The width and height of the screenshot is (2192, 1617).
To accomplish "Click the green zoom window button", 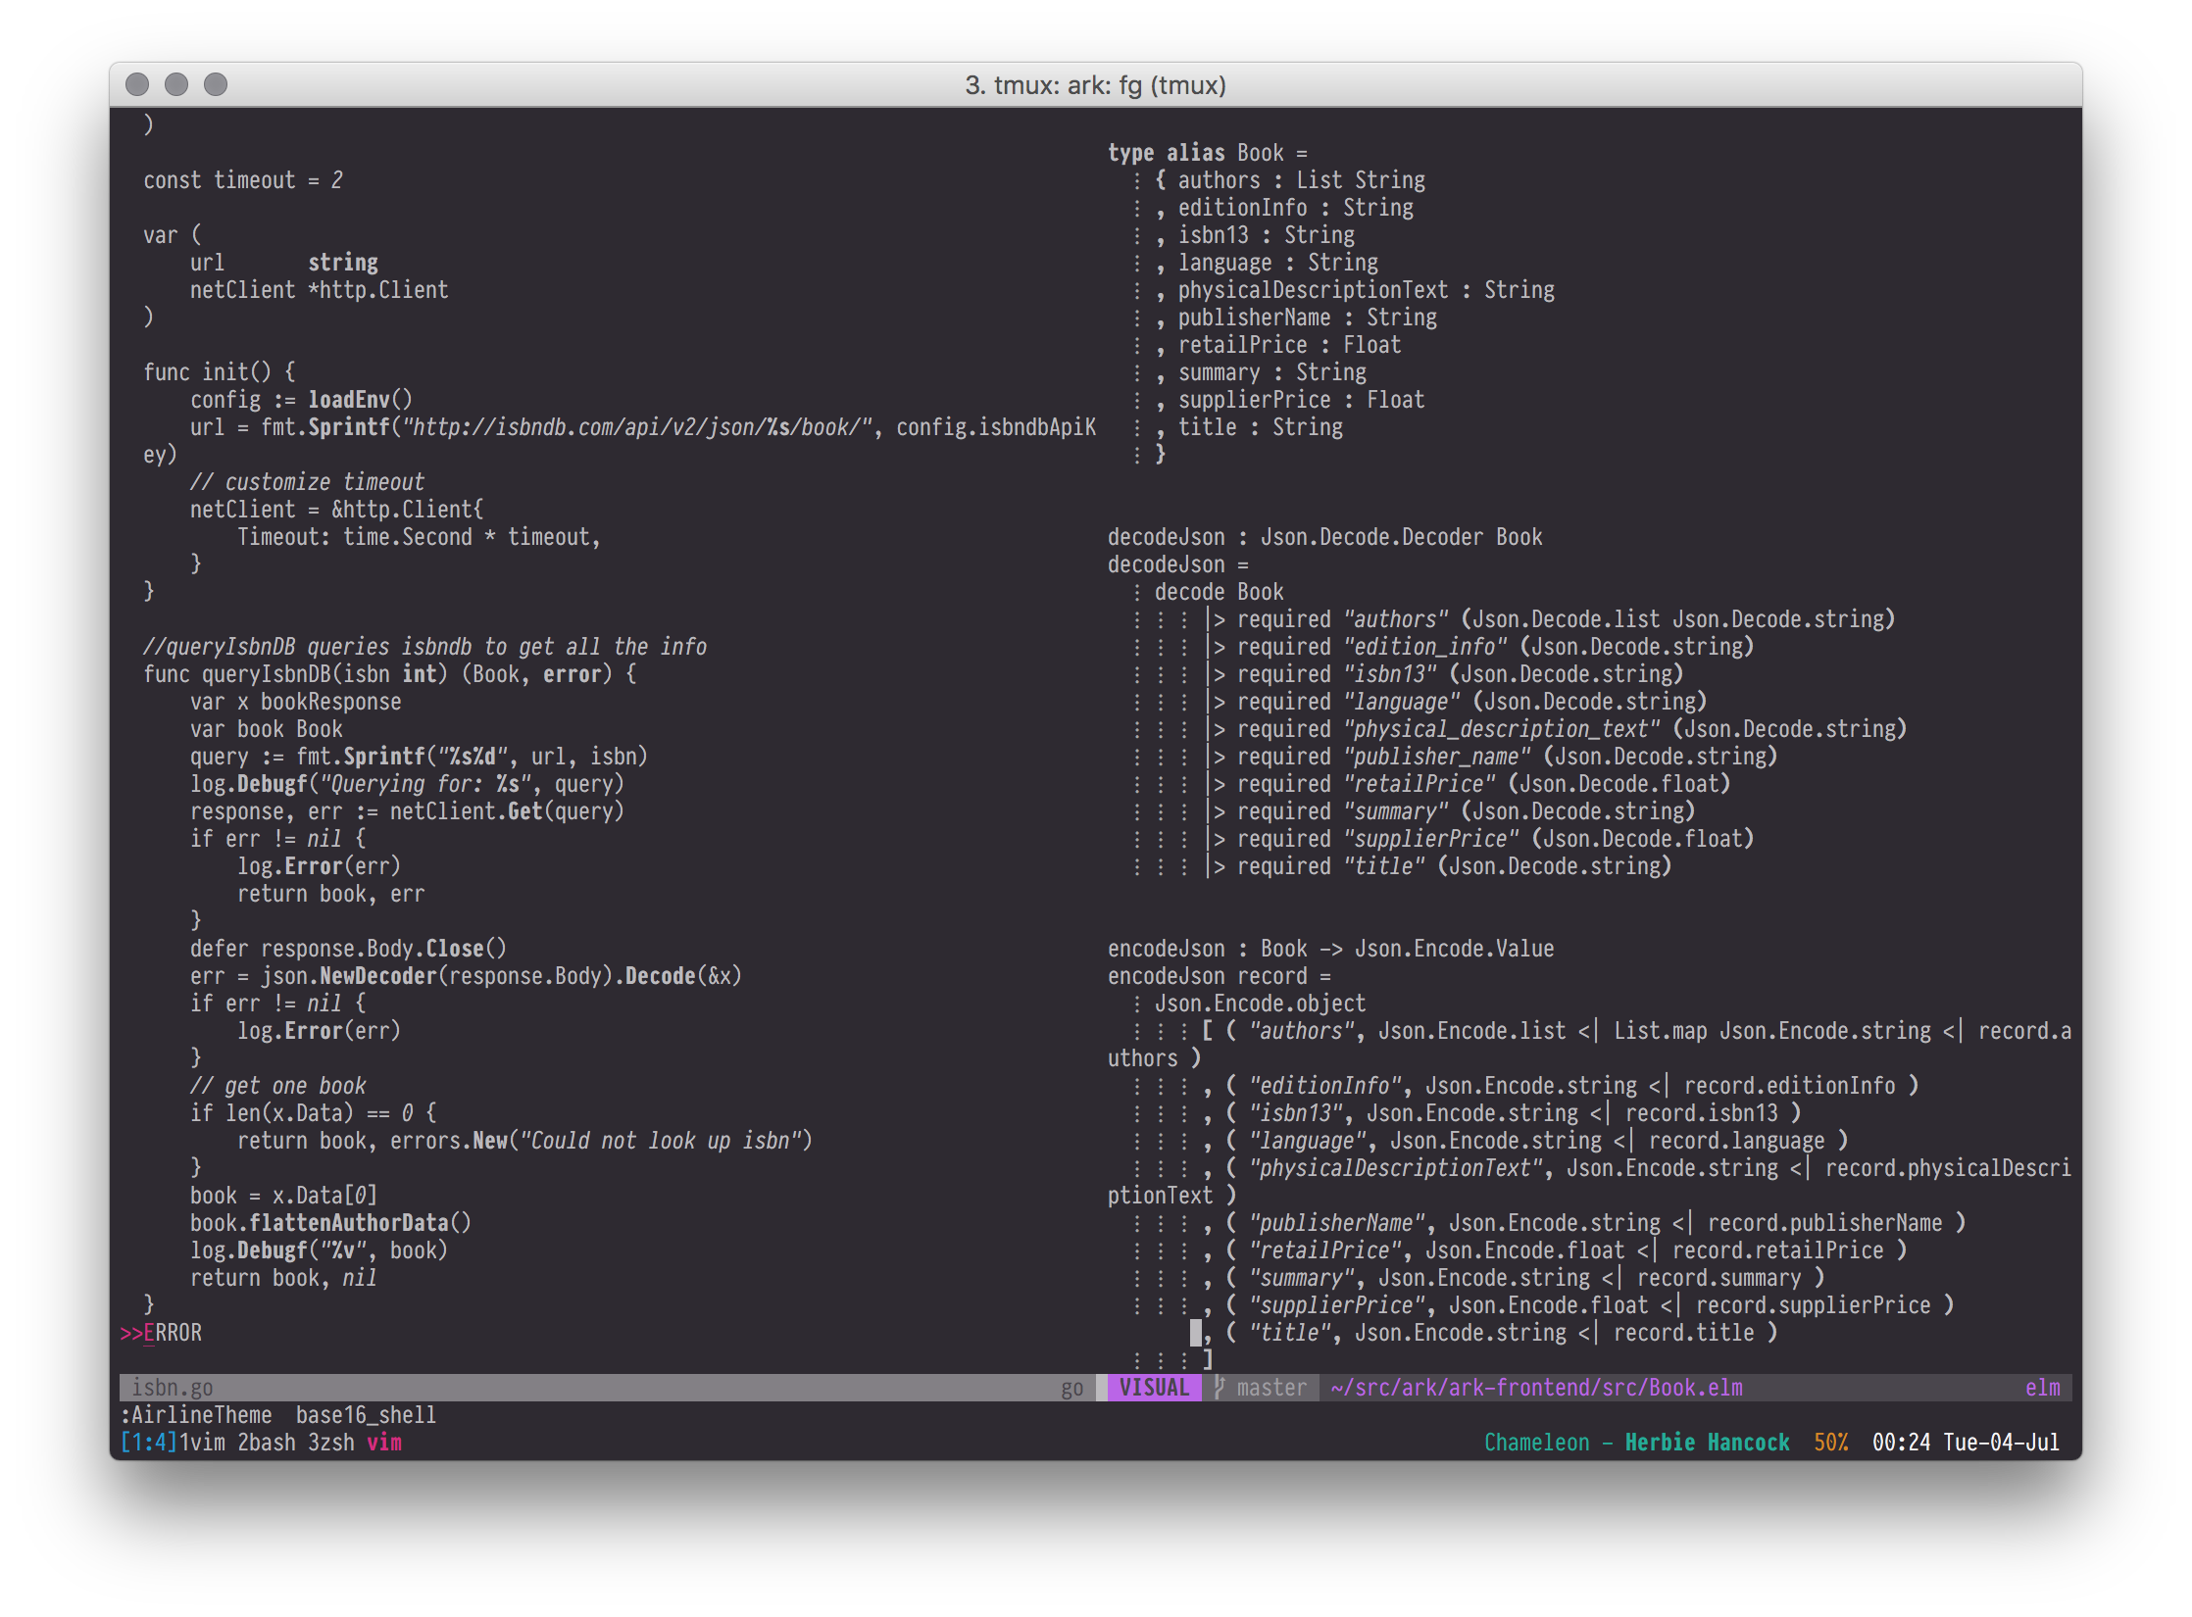I will tap(216, 85).
